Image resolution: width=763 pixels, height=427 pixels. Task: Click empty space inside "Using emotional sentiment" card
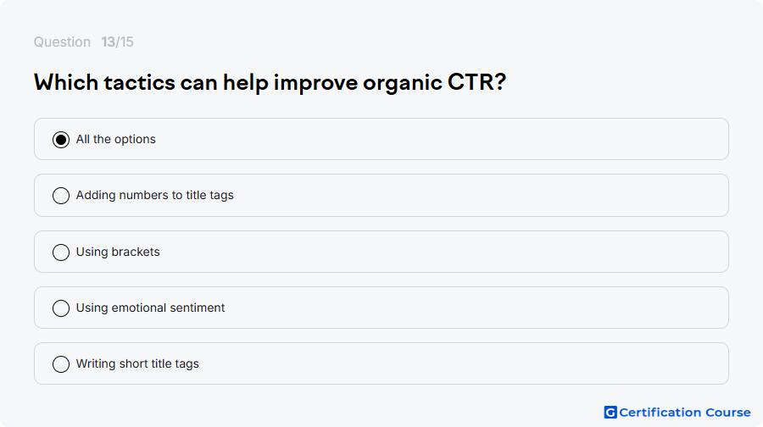pyautogui.click(x=438, y=308)
